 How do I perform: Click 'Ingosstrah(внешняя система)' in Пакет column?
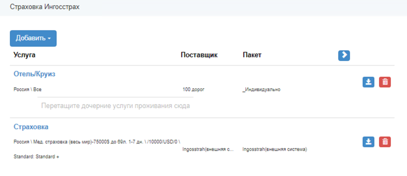click(x=274, y=149)
